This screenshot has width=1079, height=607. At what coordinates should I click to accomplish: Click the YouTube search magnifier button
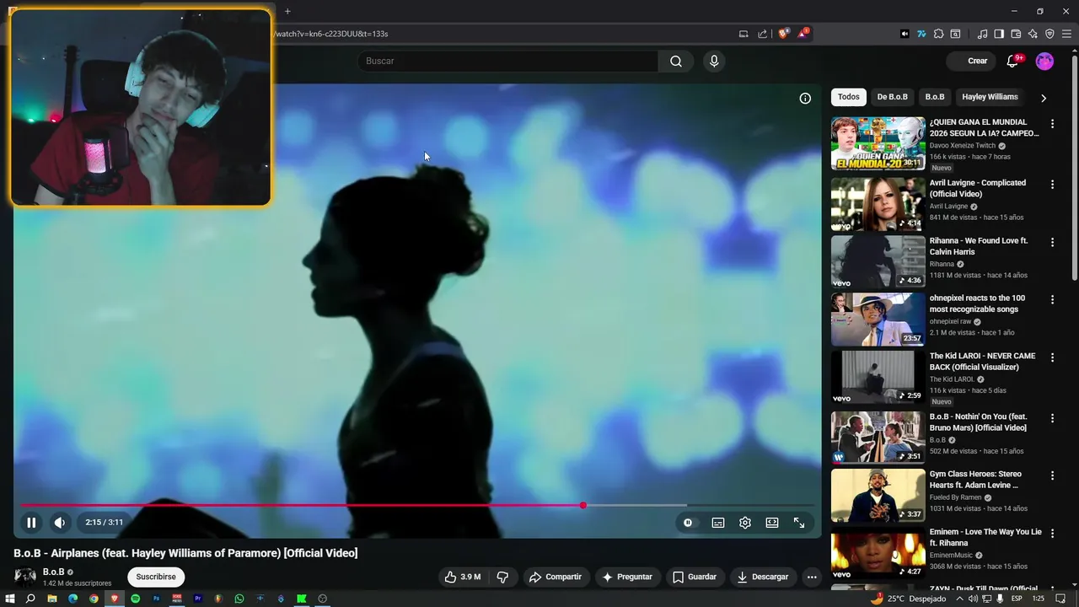pyautogui.click(x=676, y=61)
